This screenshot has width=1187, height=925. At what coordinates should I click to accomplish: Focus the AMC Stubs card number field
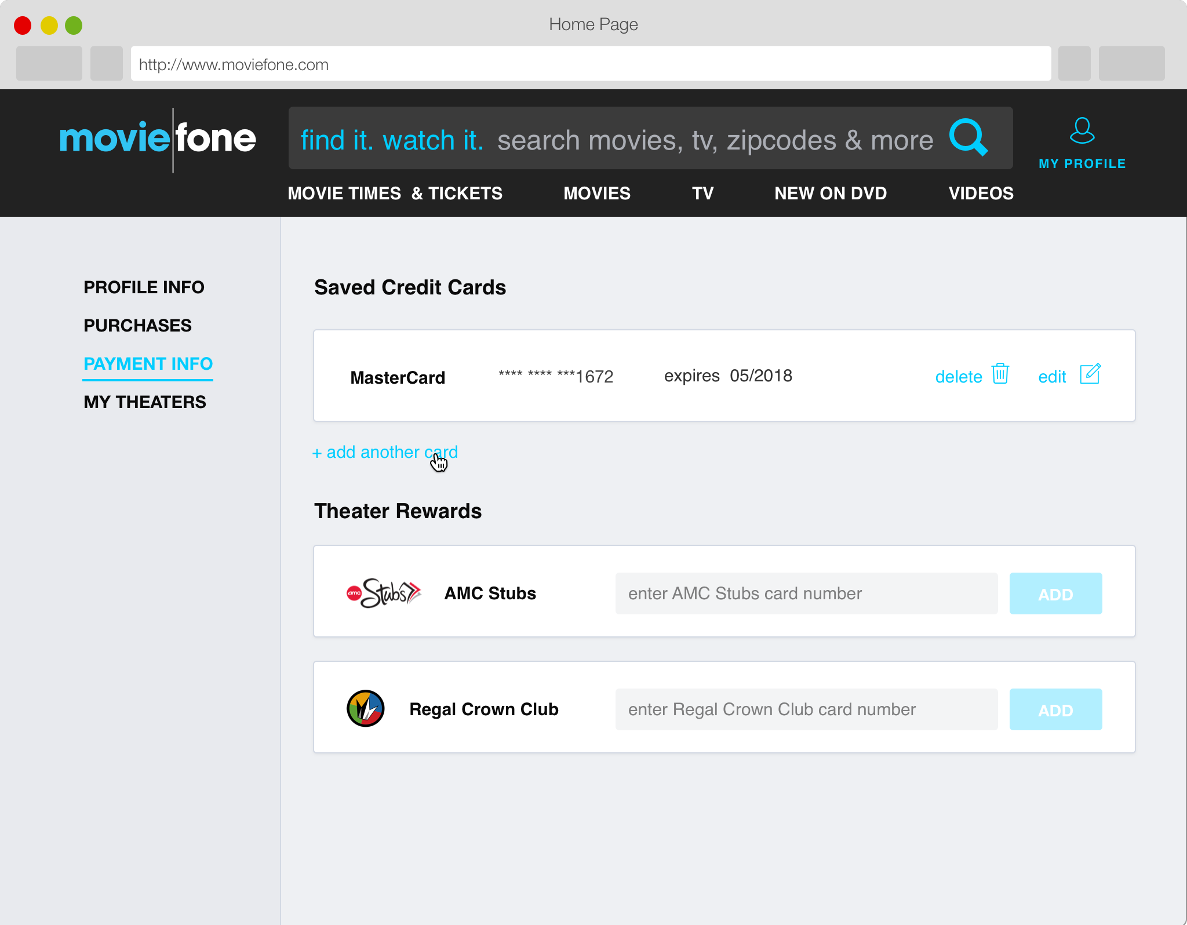[x=806, y=593]
